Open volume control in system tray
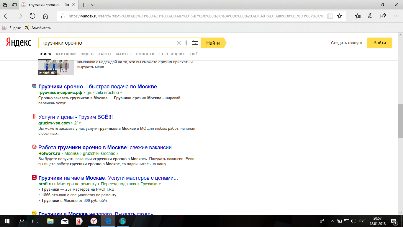The image size is (403, 227). tap(353, 221)
